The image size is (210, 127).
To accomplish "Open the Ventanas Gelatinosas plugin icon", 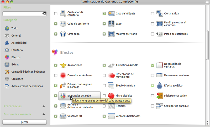I will point(111,116).
